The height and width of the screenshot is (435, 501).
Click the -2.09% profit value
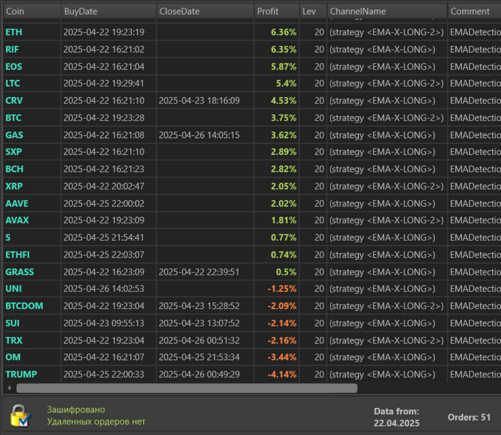click(x=282, y=306)
